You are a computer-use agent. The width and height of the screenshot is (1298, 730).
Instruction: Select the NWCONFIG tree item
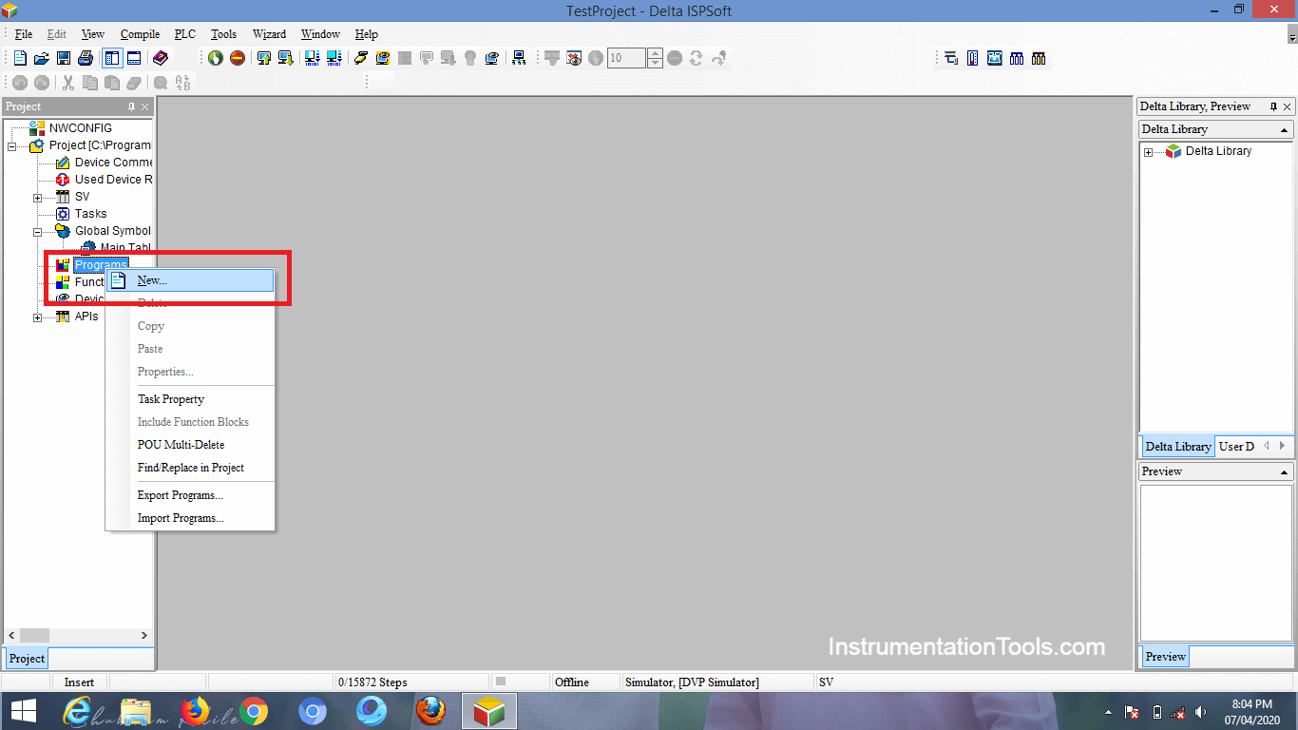click(81, 128)
